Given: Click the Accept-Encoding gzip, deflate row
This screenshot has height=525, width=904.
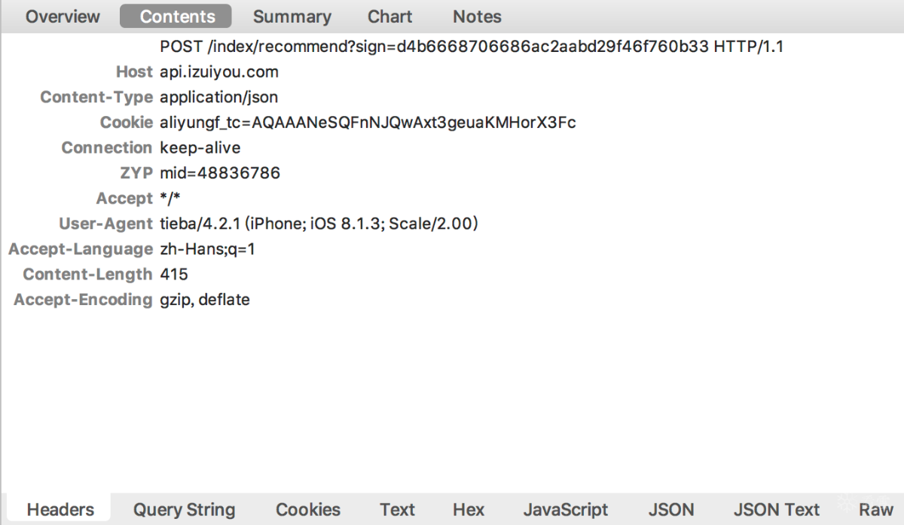Looking at the screenshot, I should pyautogui.click(x=132, y=300).
